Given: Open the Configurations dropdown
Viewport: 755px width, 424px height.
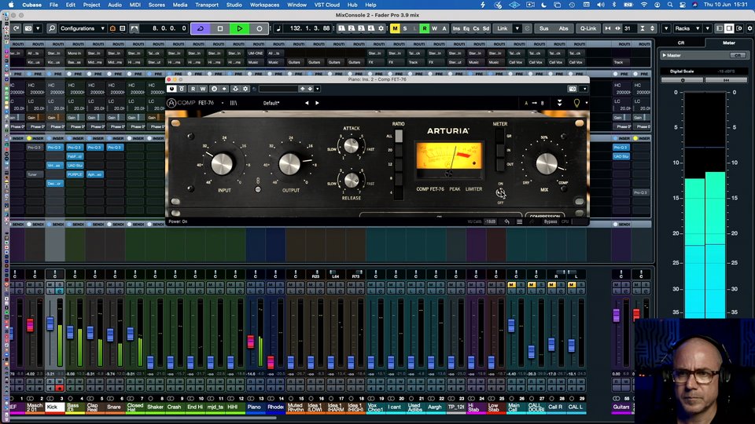Looking at the screenshot, I should [x=83, y=28].
